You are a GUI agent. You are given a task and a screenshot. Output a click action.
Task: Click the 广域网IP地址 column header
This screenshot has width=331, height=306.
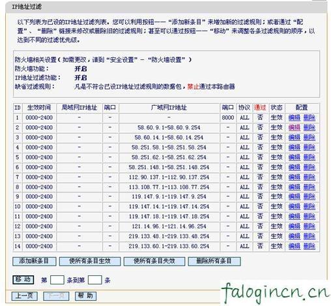click(169, 108)
